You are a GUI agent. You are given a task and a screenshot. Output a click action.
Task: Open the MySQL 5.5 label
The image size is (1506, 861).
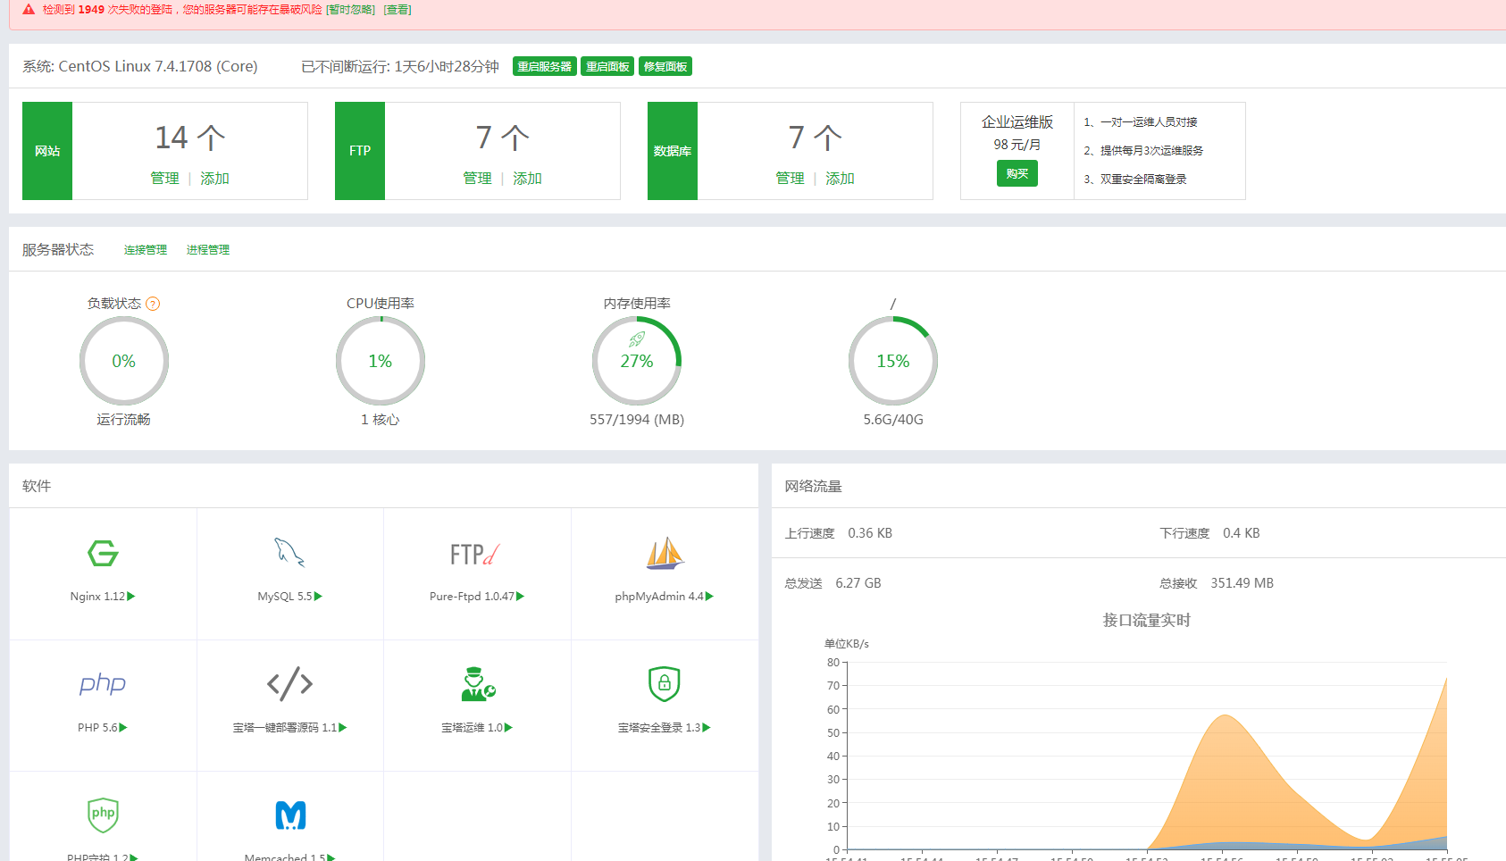pos(285,597)
